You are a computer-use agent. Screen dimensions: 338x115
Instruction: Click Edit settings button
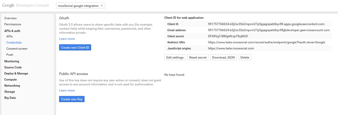pyautogui.click(x=175, y=57)
